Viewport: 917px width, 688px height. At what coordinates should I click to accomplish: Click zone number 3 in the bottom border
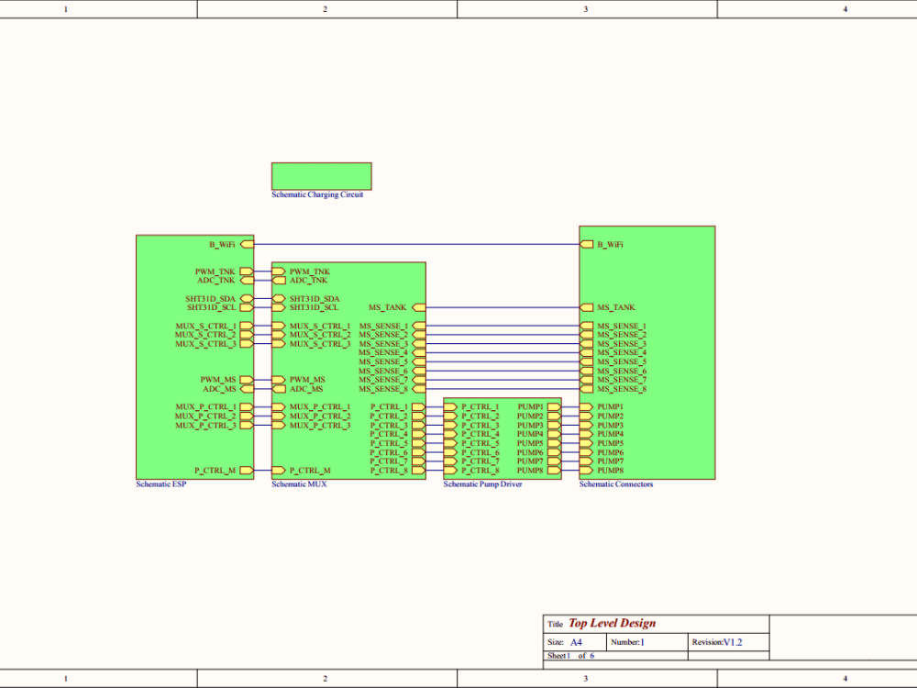(x=585, y=679)
